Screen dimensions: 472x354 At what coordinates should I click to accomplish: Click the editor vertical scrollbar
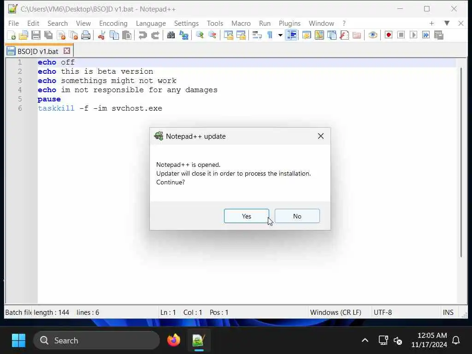pyautogui.click(x=461, y=163)
